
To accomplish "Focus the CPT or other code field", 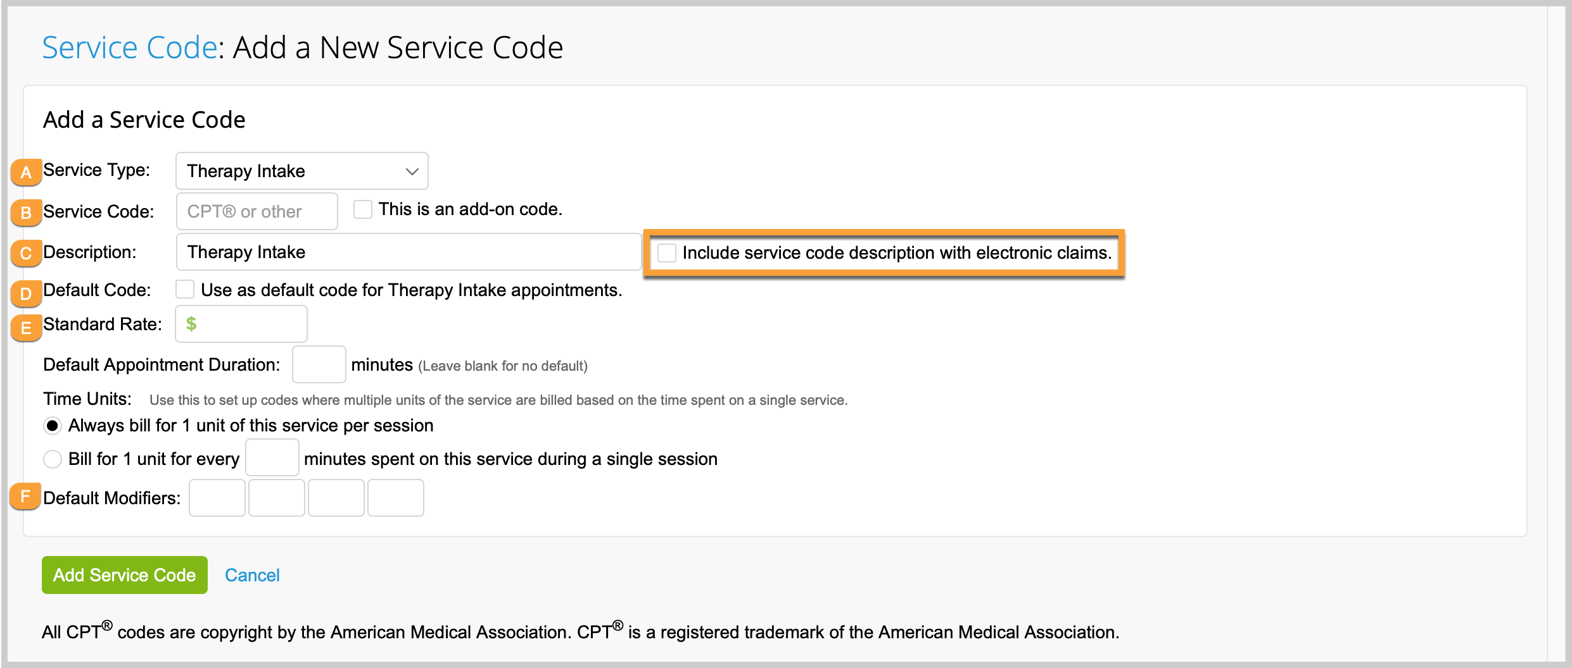I will point(257,211).
